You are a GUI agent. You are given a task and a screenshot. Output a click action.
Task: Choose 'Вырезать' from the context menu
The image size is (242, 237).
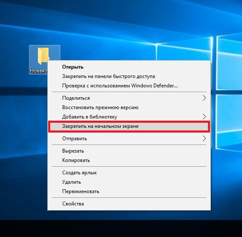(x=73, y=151)
